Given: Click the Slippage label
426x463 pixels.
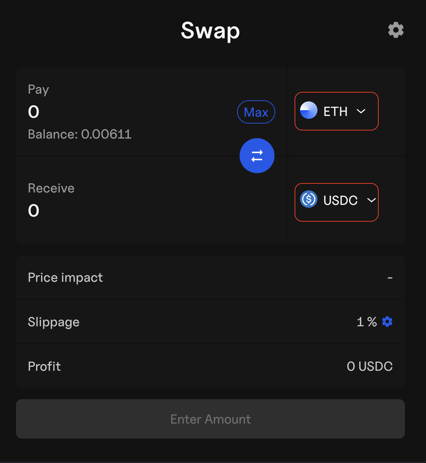Looking at the screenshot, I should pyautogui.click(x=54, y=322).
